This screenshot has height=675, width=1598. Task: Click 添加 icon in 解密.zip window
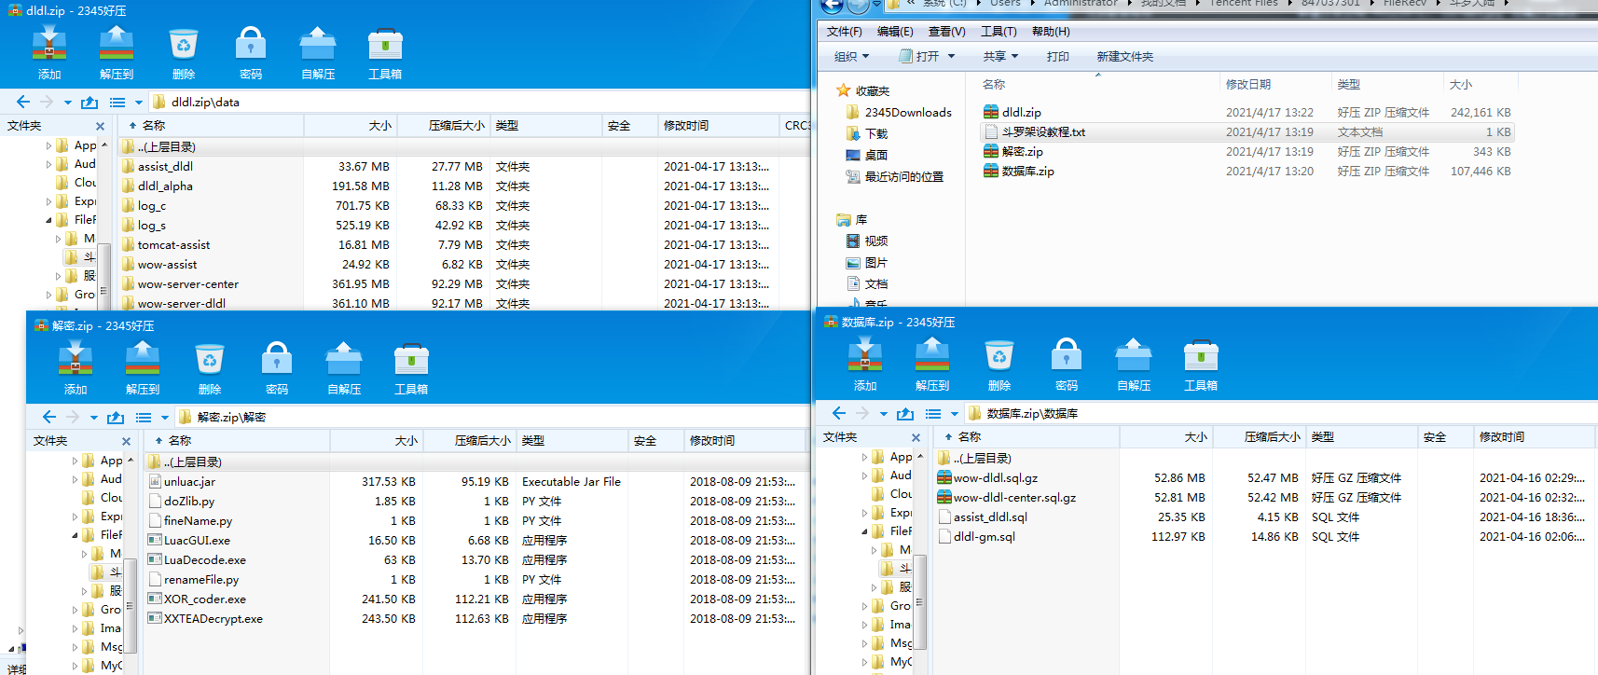(x=76, y=359)
